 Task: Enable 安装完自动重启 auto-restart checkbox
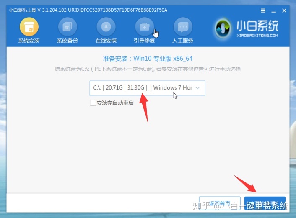pyautogui.click(x=93, y=103)
